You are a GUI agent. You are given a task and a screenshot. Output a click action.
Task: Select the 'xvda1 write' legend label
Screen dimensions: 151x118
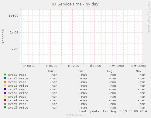(x=18, y=78)
